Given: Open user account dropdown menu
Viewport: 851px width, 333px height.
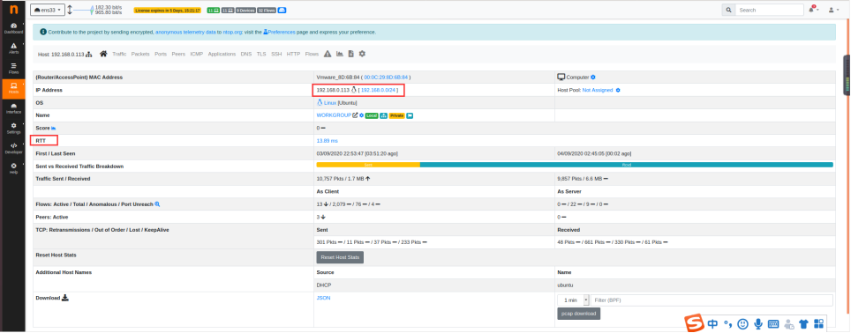Looking at the screenshot, I should (834, 10).
